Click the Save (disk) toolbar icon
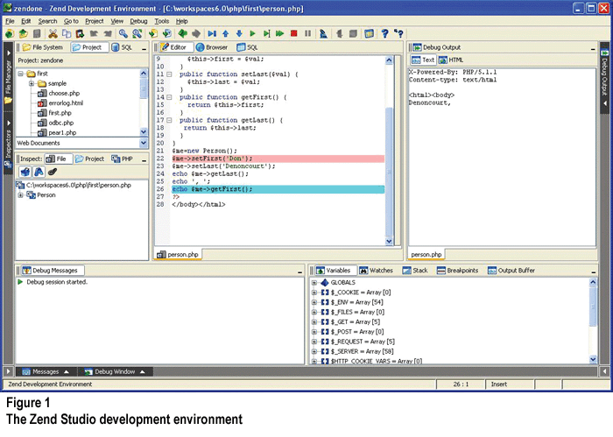Viewport: 613px width, 437px height. (37, 33)
